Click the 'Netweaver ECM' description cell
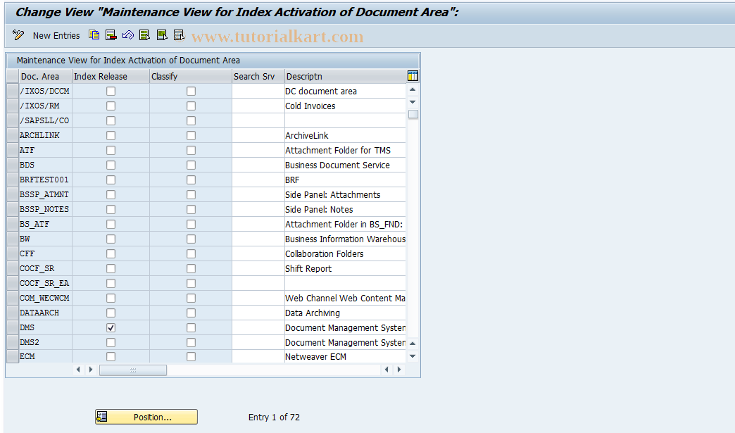The height and width of the screenshot is (433, 735). (345, 357)
